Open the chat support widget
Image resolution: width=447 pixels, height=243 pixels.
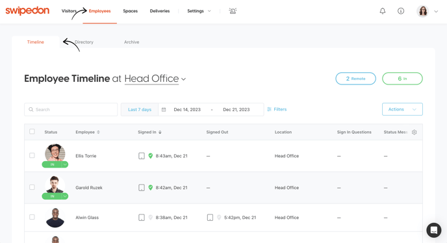pos(433,230)
